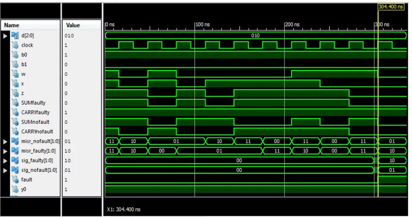This screenshot has width=412, height=217.
Task: Expand the sig_faulty[1:0] bus
Action: 5,161
